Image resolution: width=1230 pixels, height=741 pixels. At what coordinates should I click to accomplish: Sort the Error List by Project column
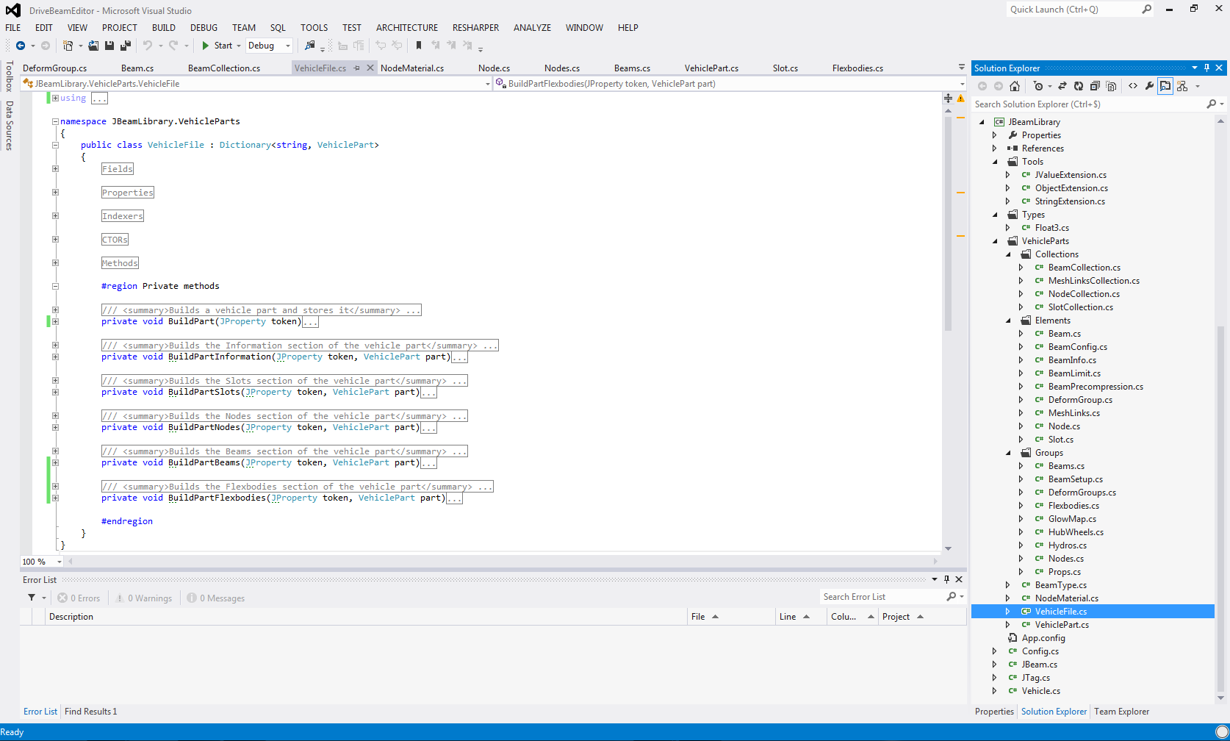pos(921,617)
